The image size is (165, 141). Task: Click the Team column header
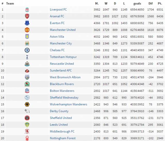10,3
